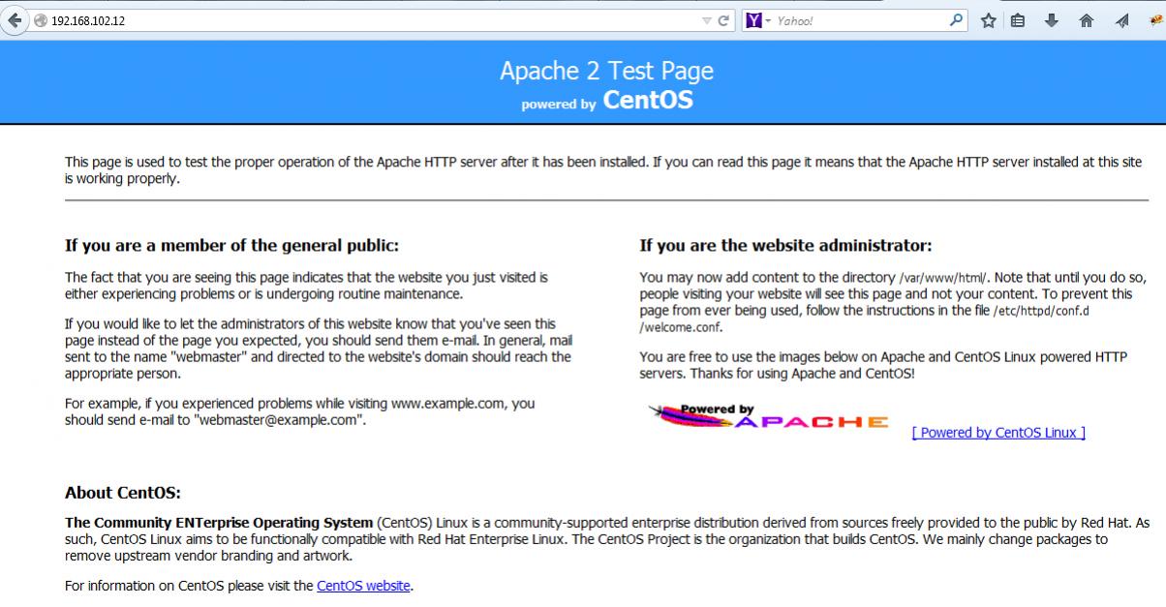Click the Apache 2 Test Page heading
Screen dimensions: 1166x607
[606, 71]
